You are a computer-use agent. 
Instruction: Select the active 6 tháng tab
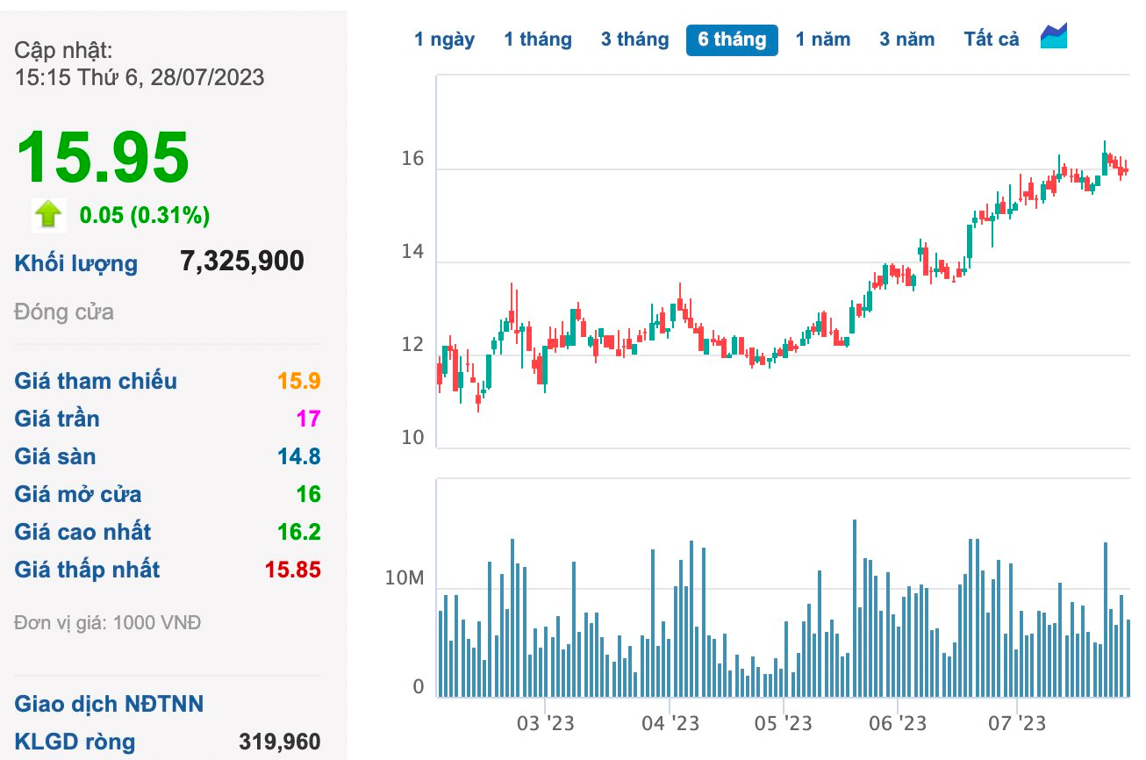click(732, 39)
